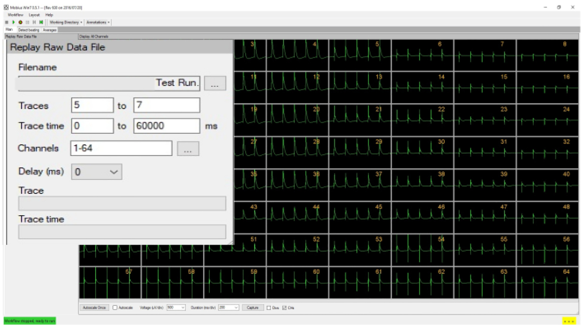The width and height of the screenshot is (583, 327).
Task: Click the Trace time start field showing 0
Action: pos(92,126)
